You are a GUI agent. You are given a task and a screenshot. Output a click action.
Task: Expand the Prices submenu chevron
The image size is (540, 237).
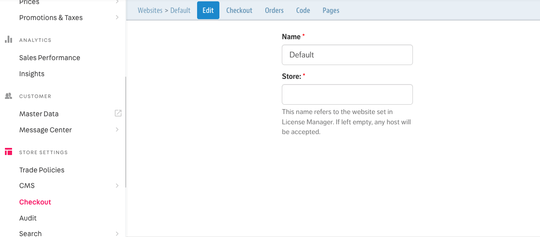point(117,2)
